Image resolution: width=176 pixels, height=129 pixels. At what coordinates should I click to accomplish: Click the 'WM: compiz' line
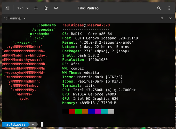coord(73,68)
